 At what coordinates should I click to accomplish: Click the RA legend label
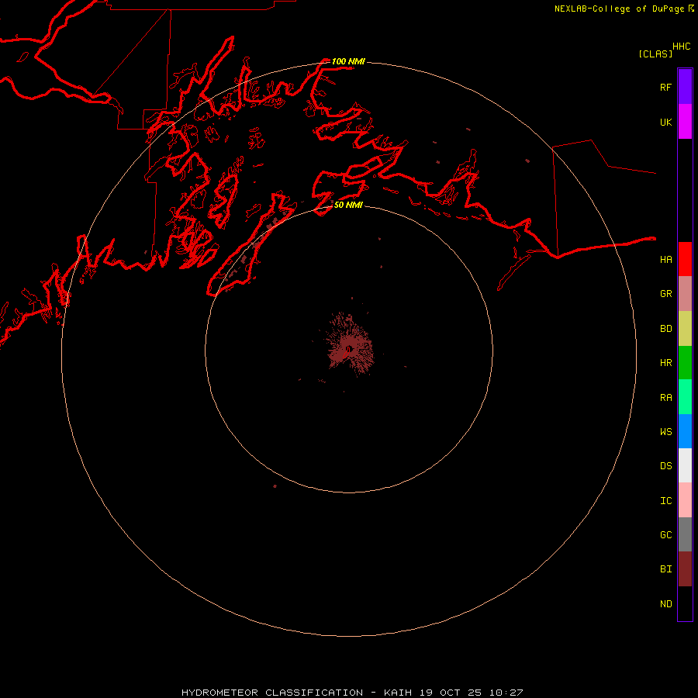point(665,398)
